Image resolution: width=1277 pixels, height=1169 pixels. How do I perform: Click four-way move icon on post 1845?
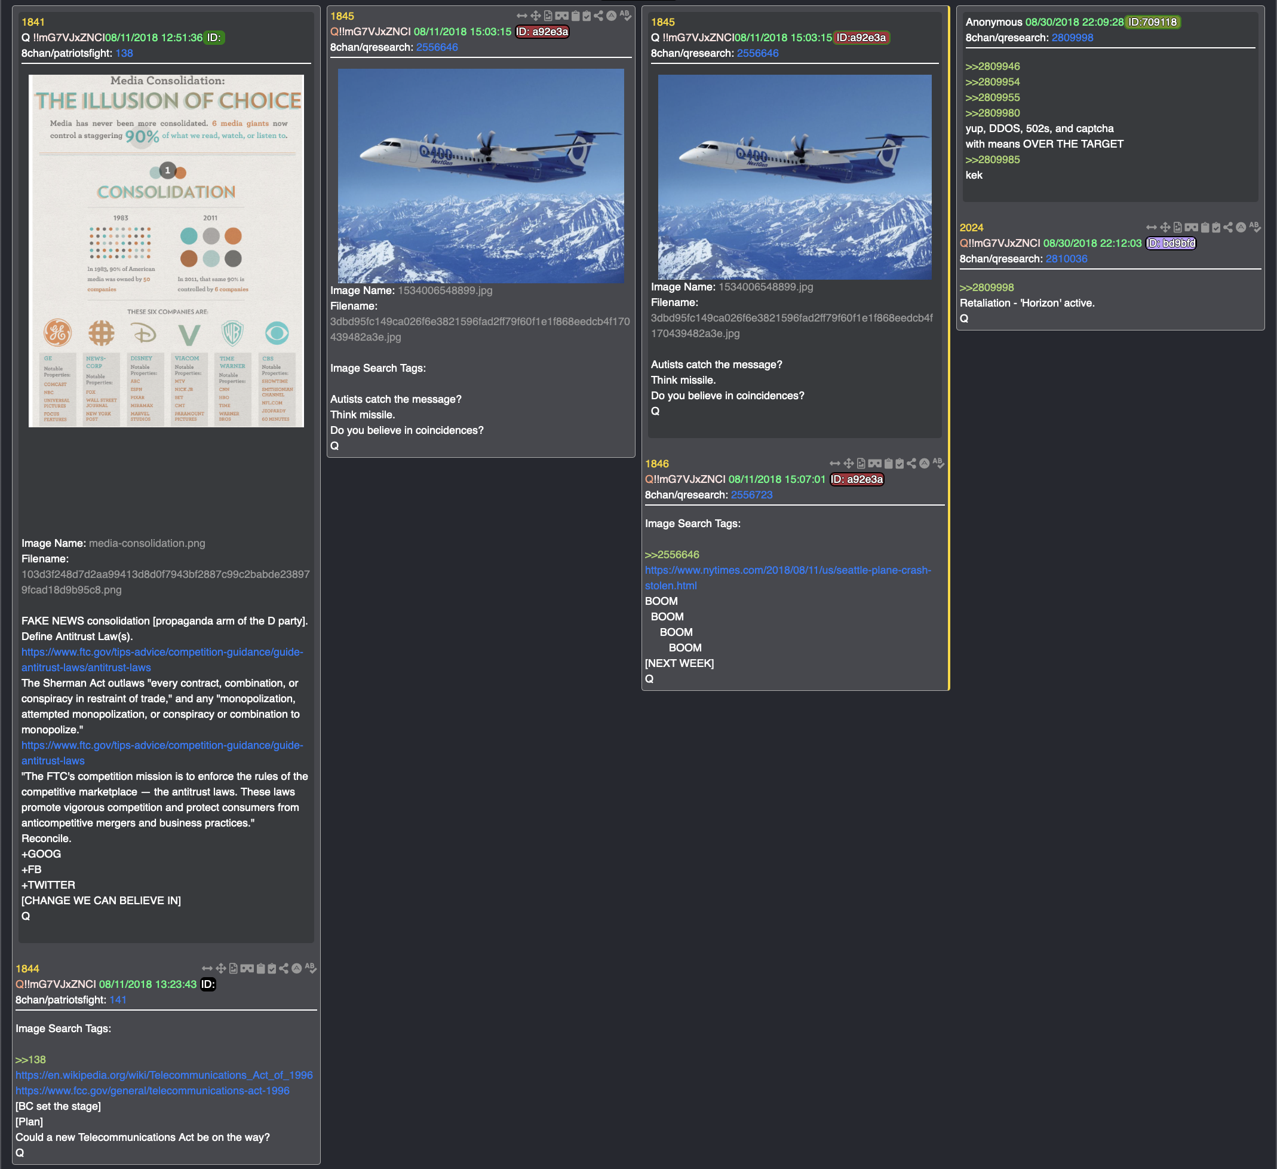535,16
